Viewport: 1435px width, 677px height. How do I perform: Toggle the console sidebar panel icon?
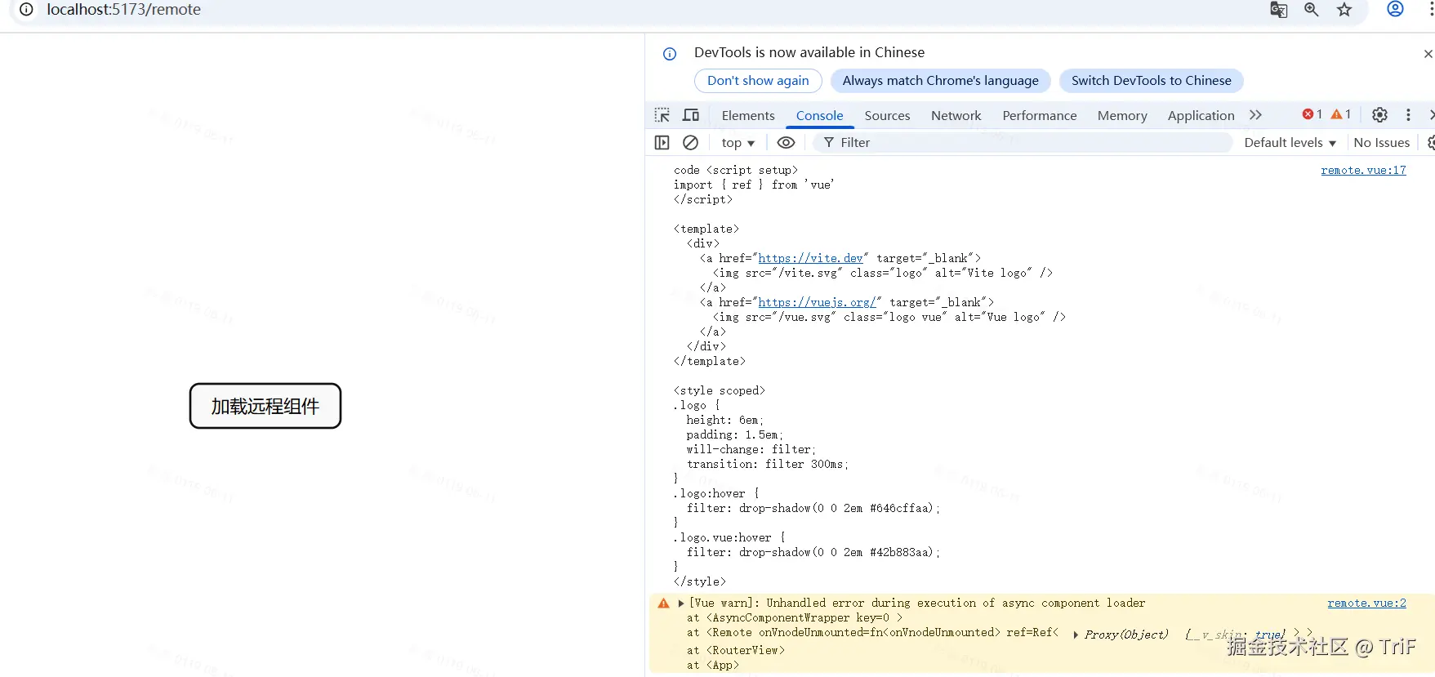click(x=662, y=142)
